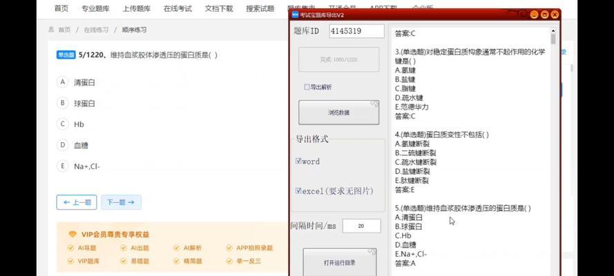Click 4.(单选题)蛋白质变性不包括 line in output
The width and height of the screenshot is (614, 276).
click(x=442, y=135)
